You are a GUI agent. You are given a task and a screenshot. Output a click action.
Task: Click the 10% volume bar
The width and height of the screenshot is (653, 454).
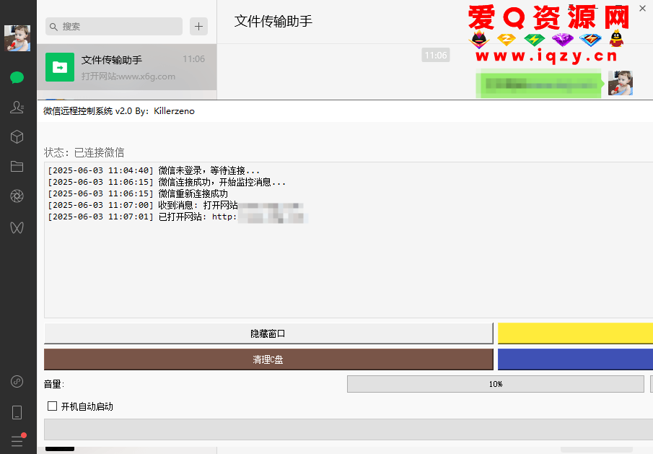point(496,384)
